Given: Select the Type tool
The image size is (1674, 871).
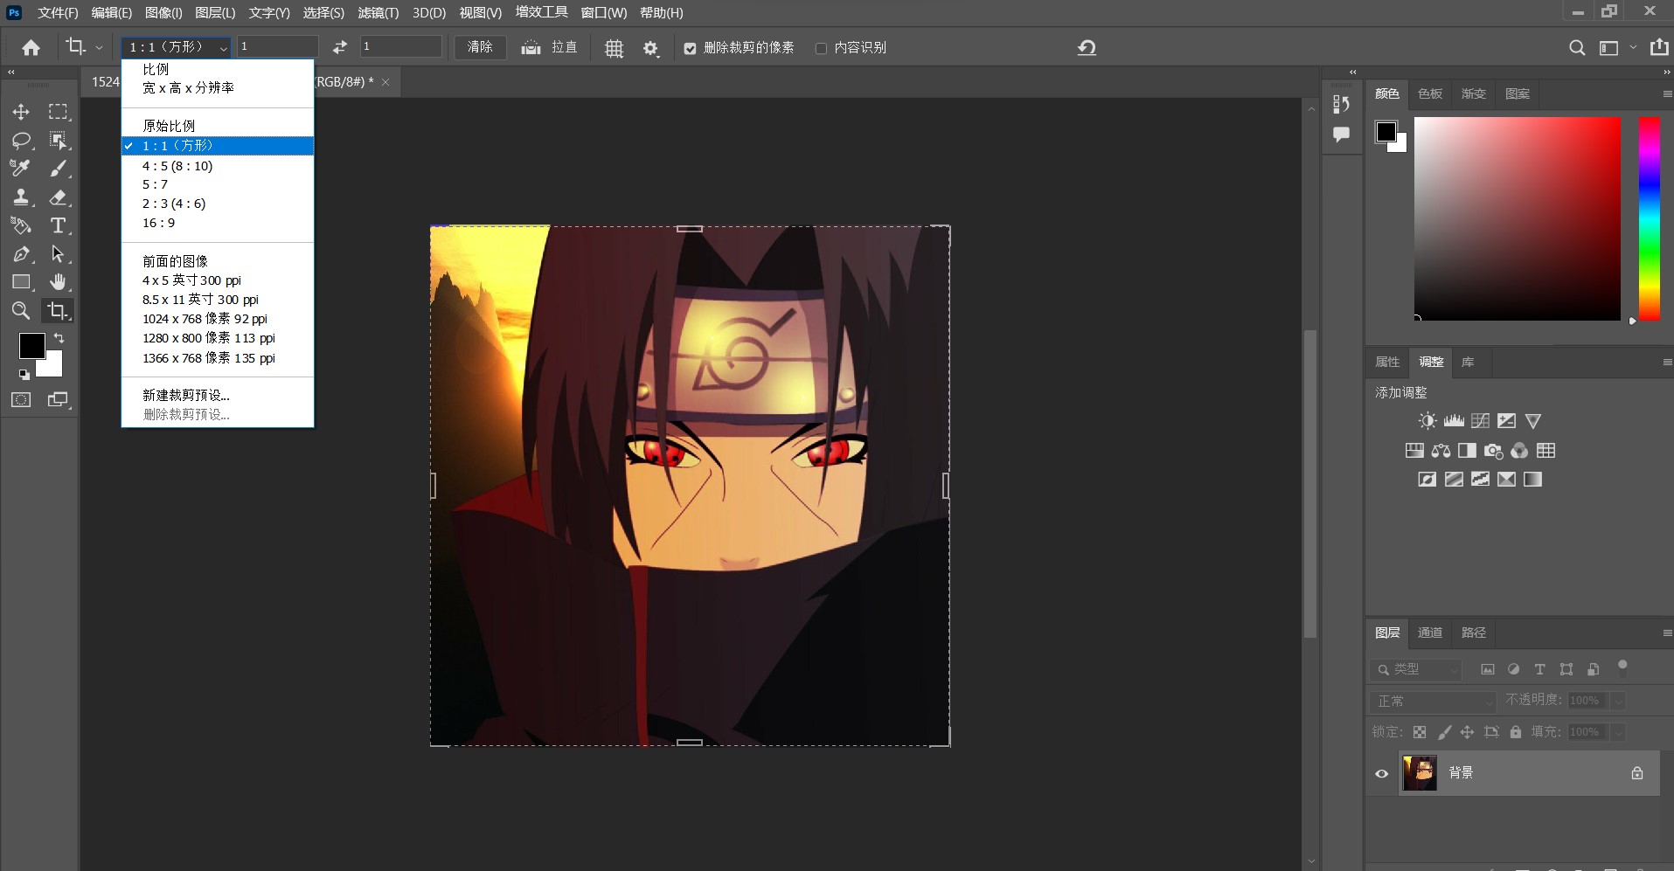Looking at the screenshot, I should 58,225.
